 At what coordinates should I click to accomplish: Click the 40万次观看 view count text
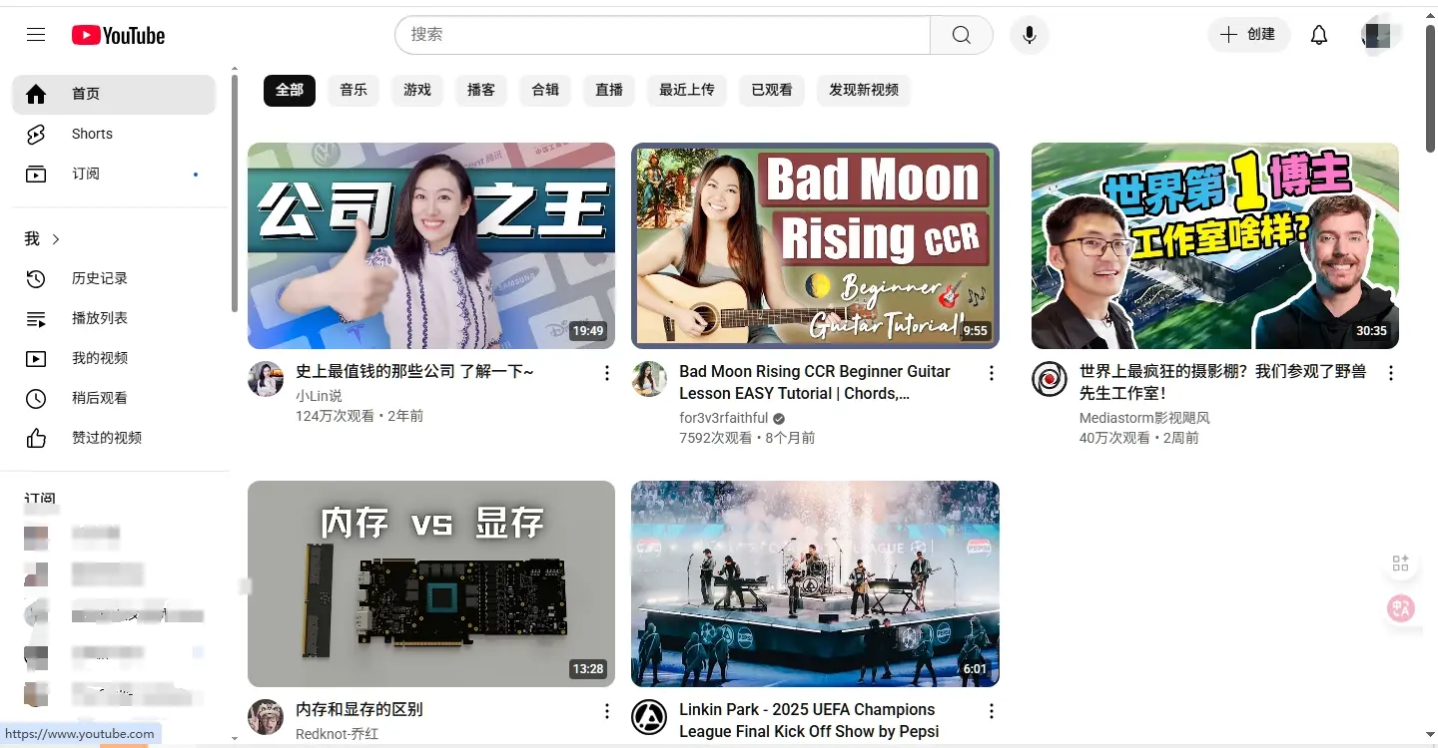point(1114,438)
